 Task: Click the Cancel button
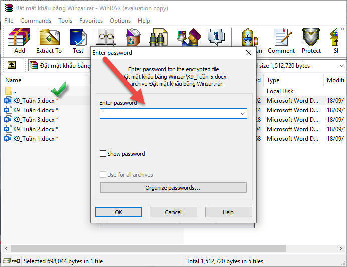pyautogui.click(x=173, y=212)
